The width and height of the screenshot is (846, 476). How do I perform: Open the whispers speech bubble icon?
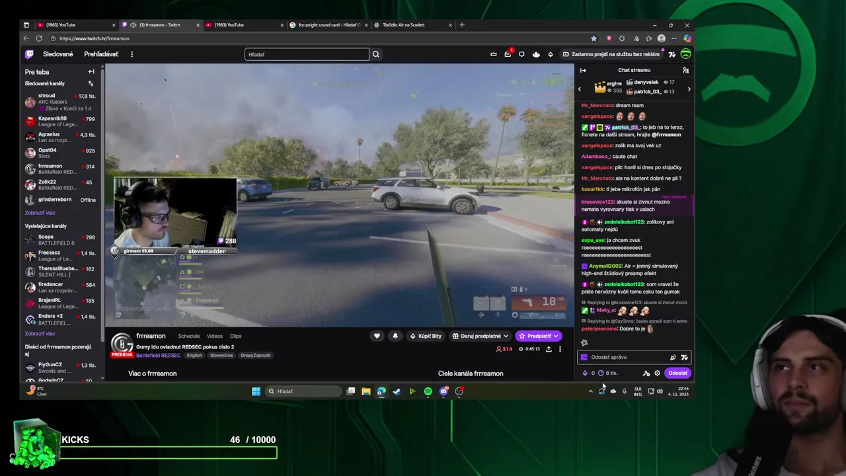(521, 54)
